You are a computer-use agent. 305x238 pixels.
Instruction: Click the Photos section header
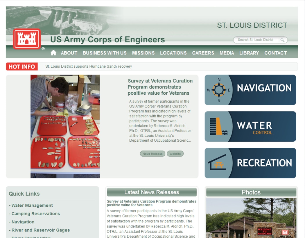251,192
